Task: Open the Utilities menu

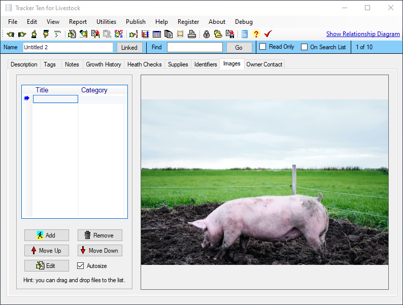Action: (x=107, y=22)
